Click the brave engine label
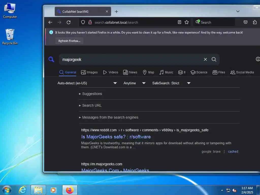This screenshot has height=195, width=260. (x=217, y=152)
